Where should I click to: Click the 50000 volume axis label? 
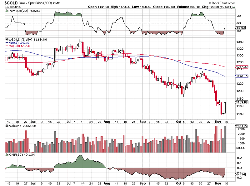click(x=241, y=148)
